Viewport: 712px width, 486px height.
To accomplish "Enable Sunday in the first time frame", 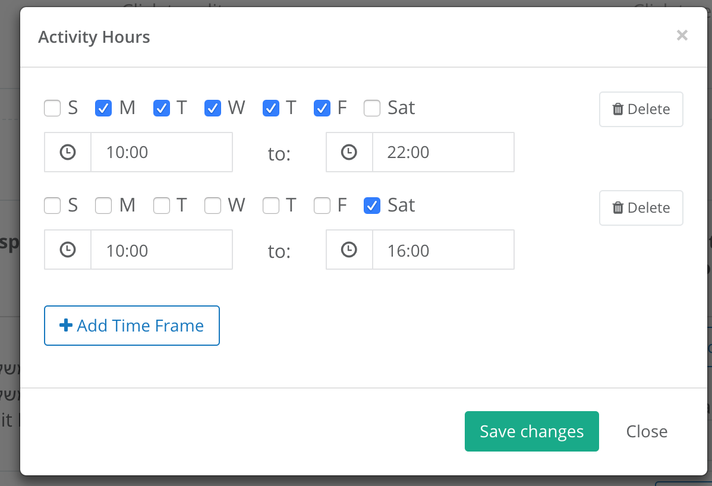I will pos(52,108).
